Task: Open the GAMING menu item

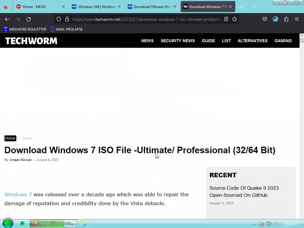Action: pos(283,41)
